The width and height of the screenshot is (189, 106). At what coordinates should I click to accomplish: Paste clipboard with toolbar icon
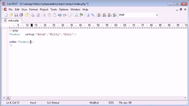pos(55,15)
